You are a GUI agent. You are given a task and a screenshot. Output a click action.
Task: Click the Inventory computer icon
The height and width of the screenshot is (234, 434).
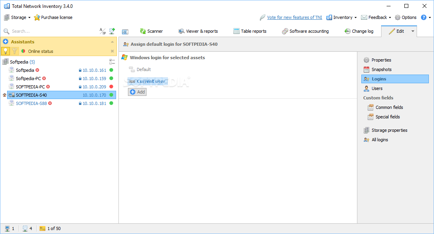pyautogui.click(x=329, y=17)
